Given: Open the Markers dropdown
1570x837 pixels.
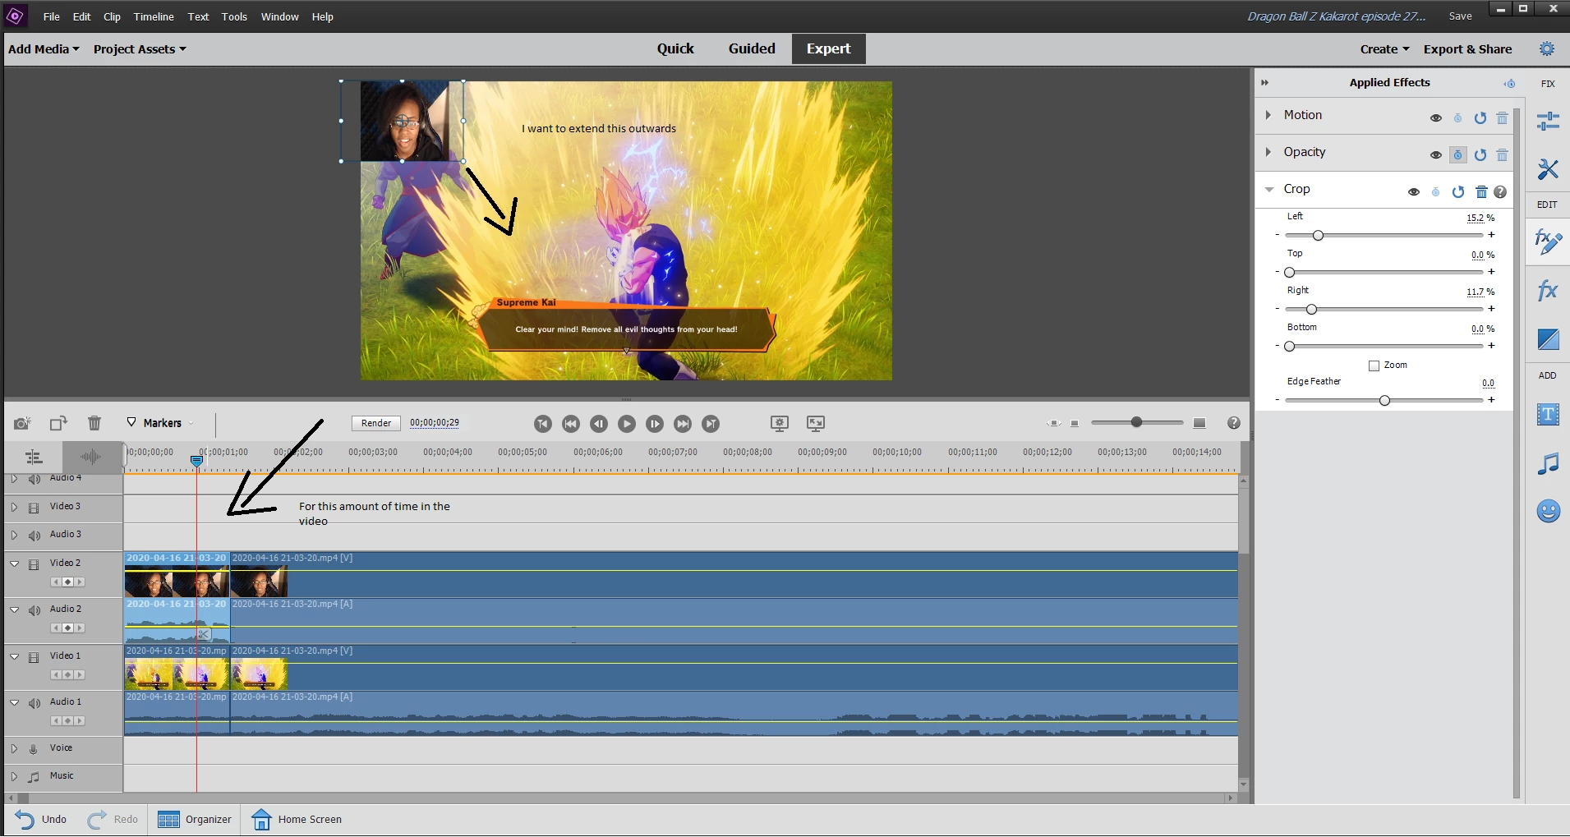Looking at the screenshot, I should (160, 423).
